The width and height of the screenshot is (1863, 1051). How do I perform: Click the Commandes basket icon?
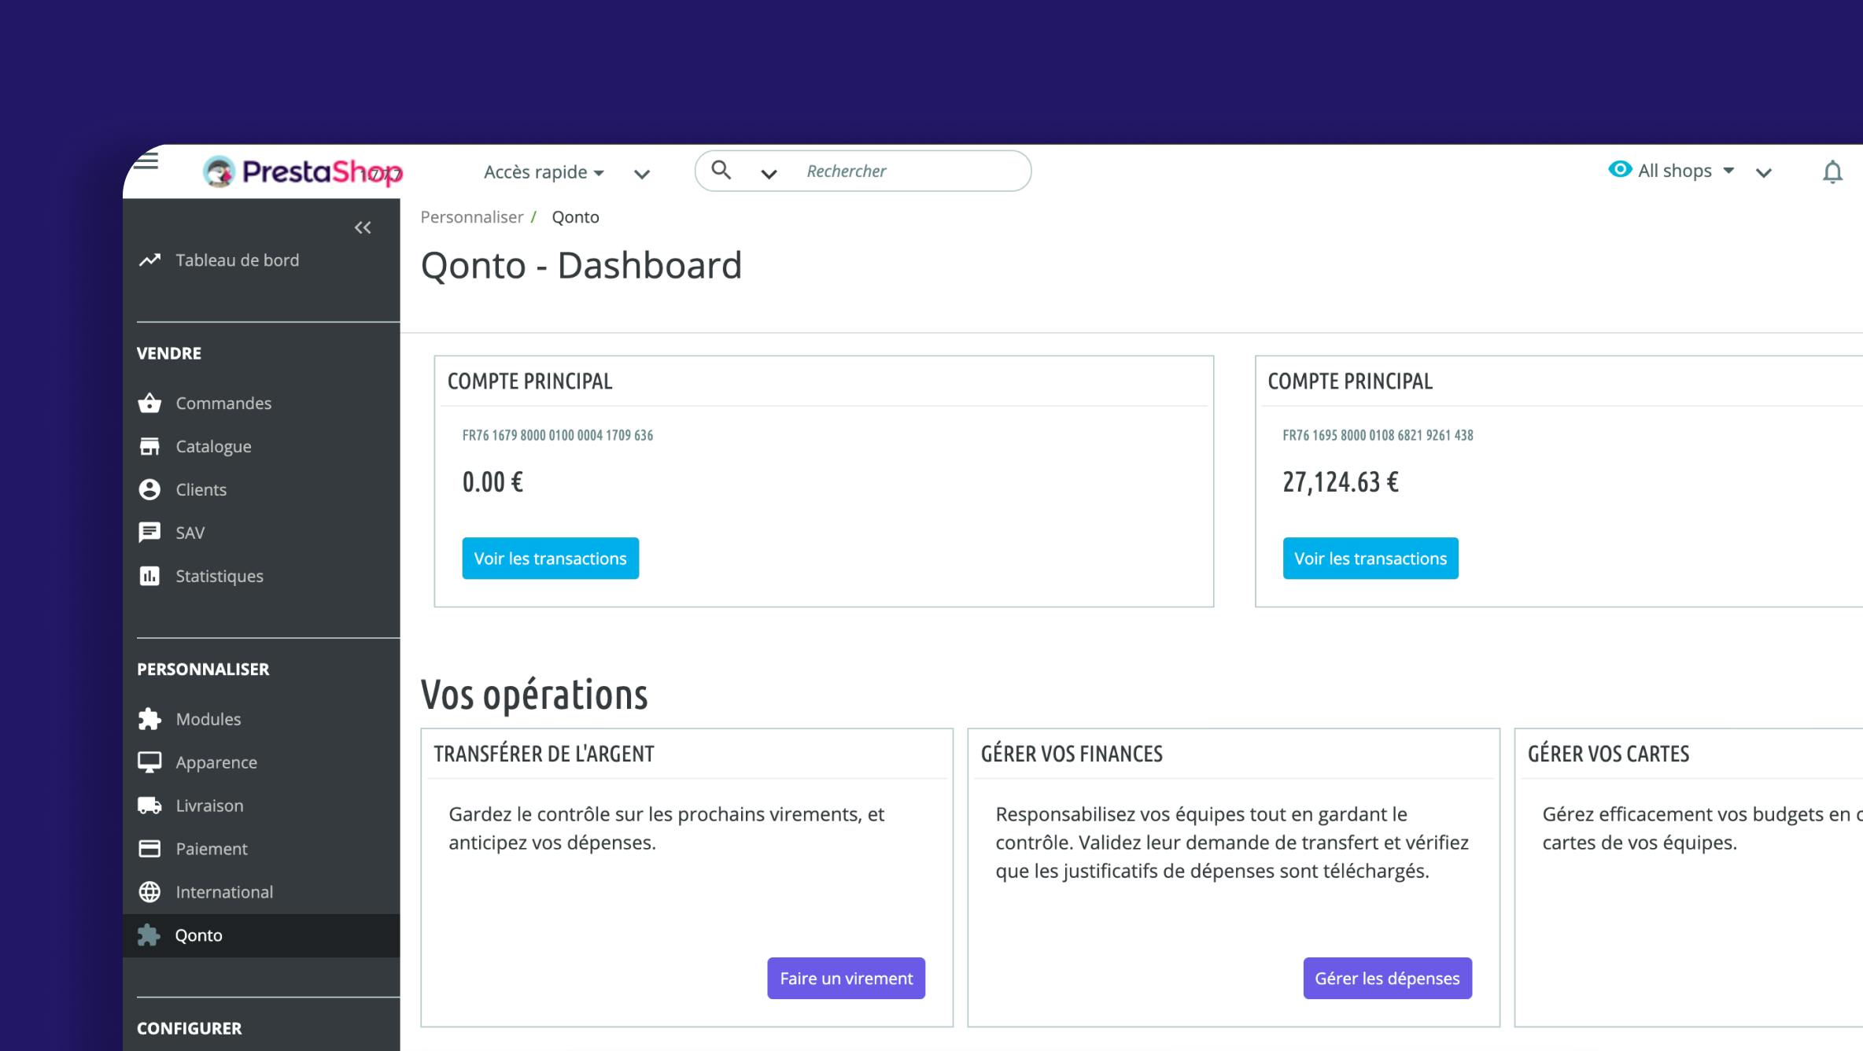tap(149, 404)
